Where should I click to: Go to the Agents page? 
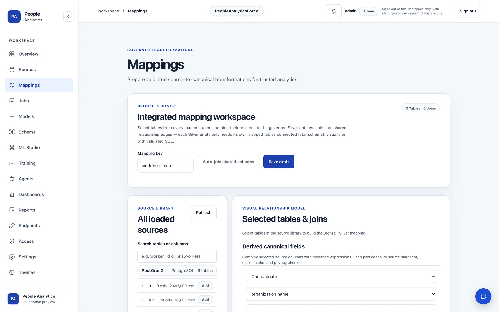[39, 179]
